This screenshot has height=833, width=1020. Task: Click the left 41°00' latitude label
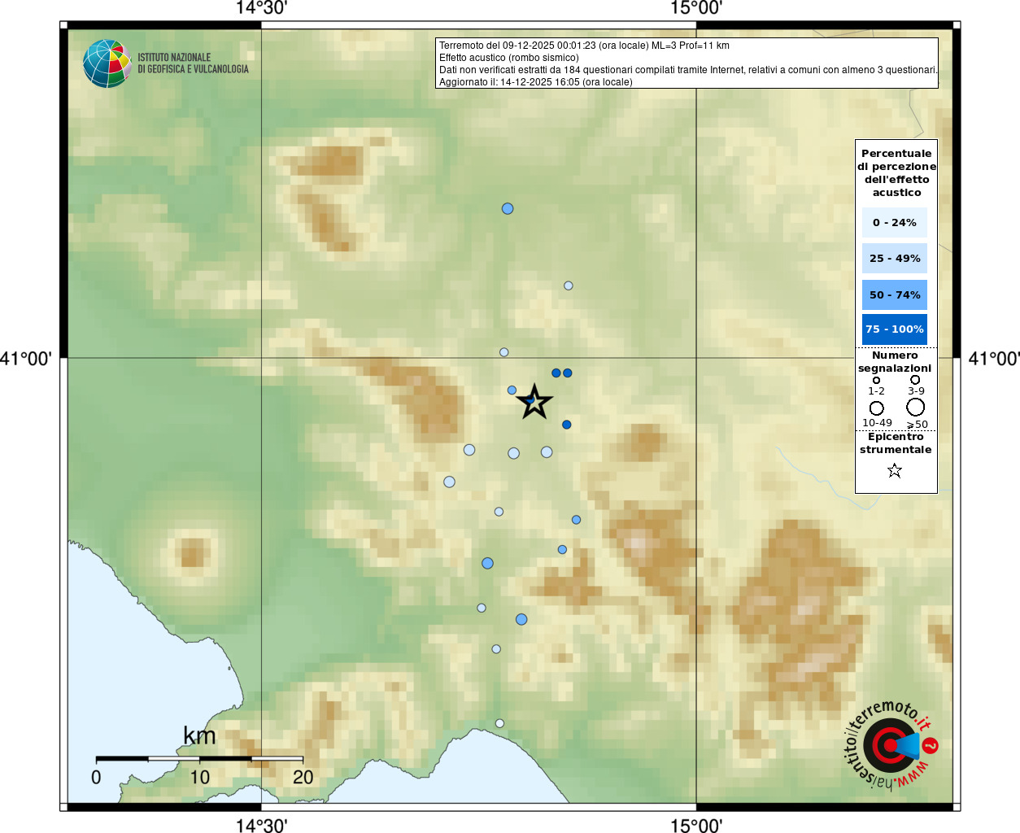click(26, 358)
